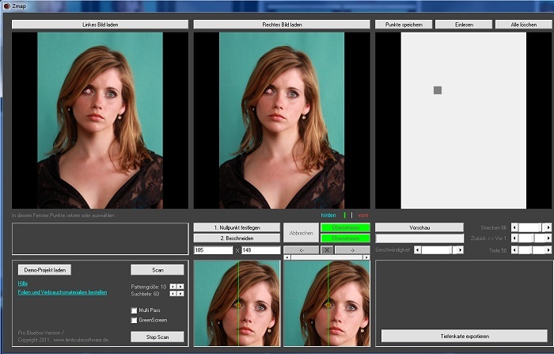Click the X button between the arrow buttons
This screenshot has height=354, width=554.
[x=327, y=249]
